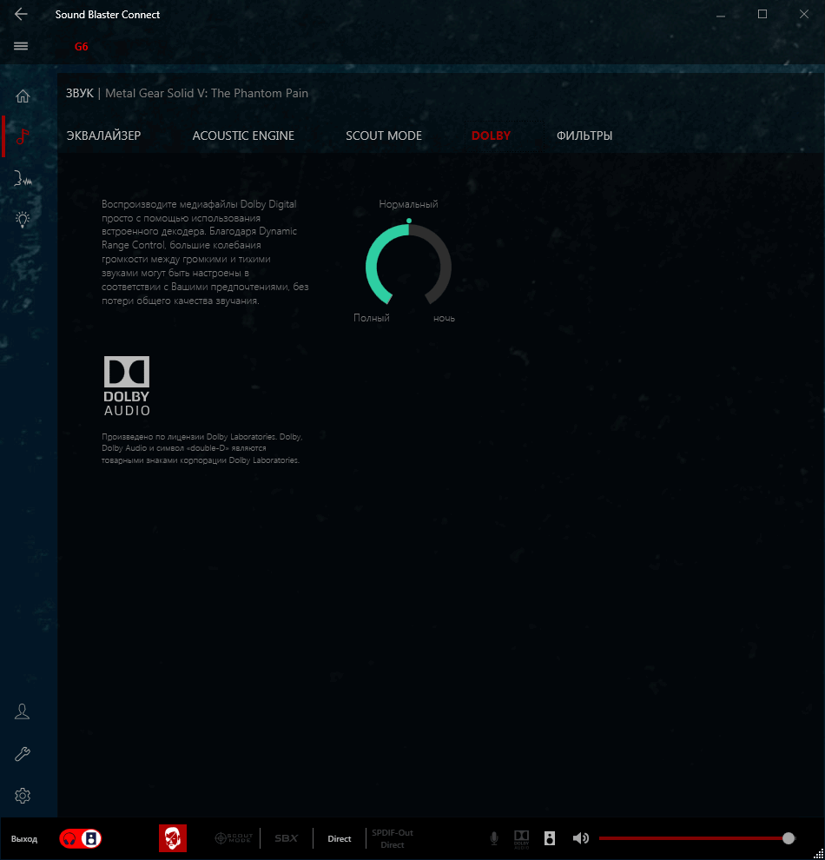Click the SPDIF-Out Direct button

point(393,838)
